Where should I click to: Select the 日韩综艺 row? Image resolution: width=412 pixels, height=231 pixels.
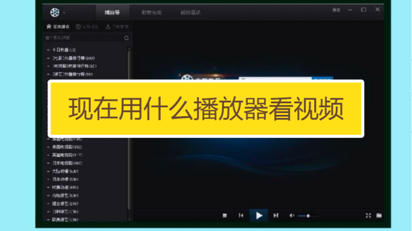pyautogui.click(x=62, y=212)
